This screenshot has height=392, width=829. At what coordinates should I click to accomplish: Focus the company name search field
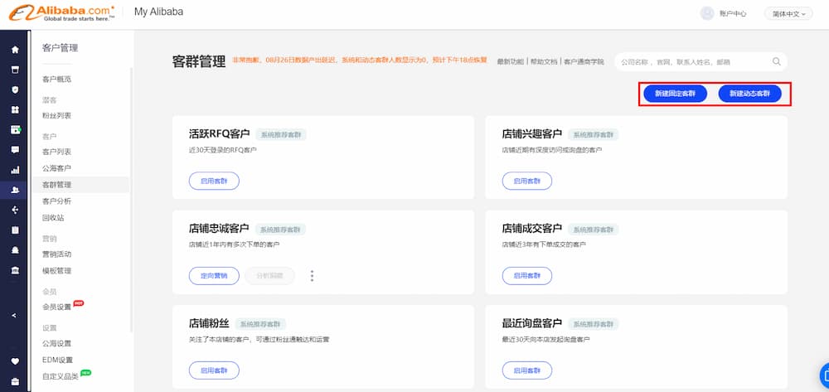701,61
